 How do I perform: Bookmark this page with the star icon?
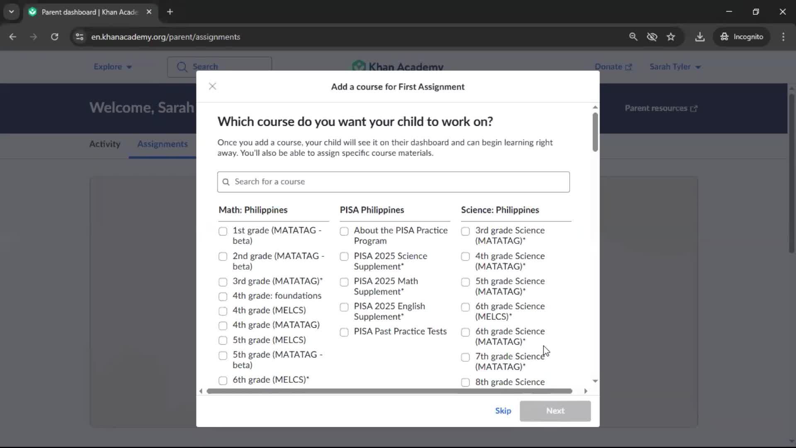point(671,37)
